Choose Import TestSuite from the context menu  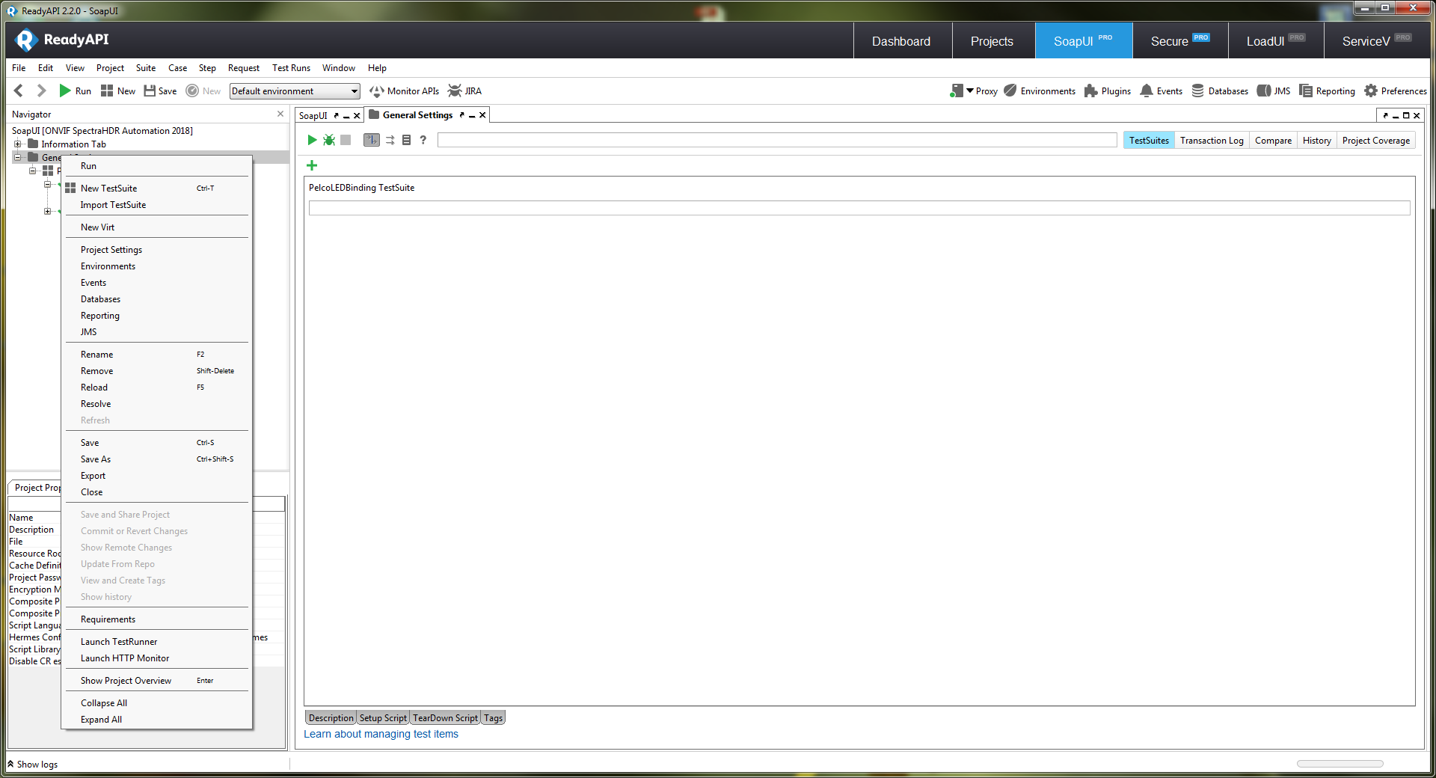pos(156,205)
